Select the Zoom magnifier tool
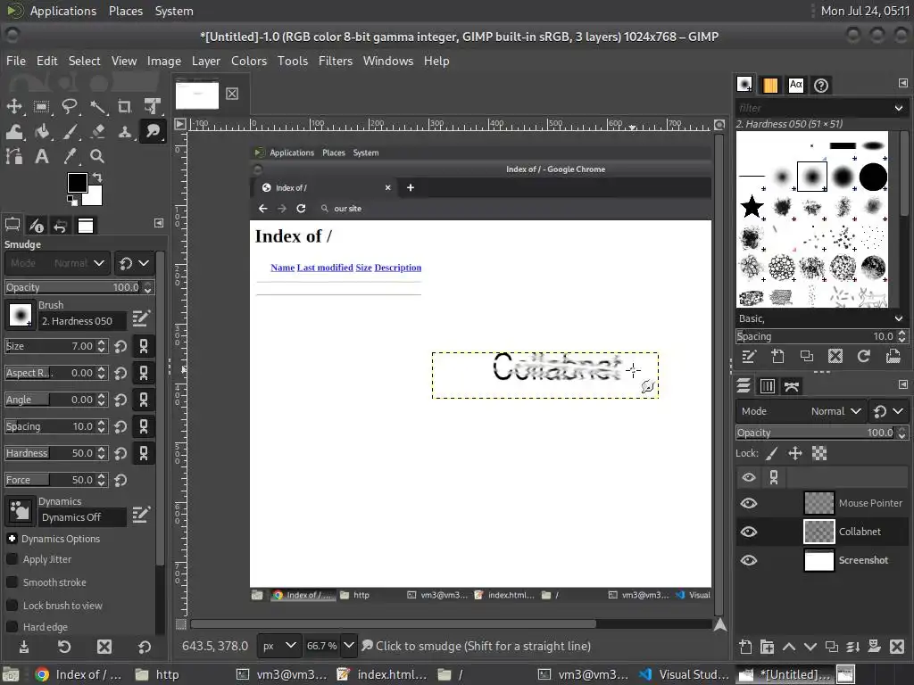 tap(97, 156)
